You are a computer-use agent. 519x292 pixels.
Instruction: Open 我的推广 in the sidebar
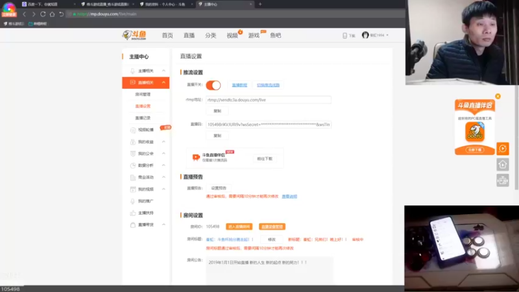pyautogui.click(x=145, y=201)
